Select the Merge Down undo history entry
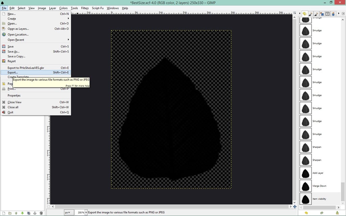 point(319,186)
